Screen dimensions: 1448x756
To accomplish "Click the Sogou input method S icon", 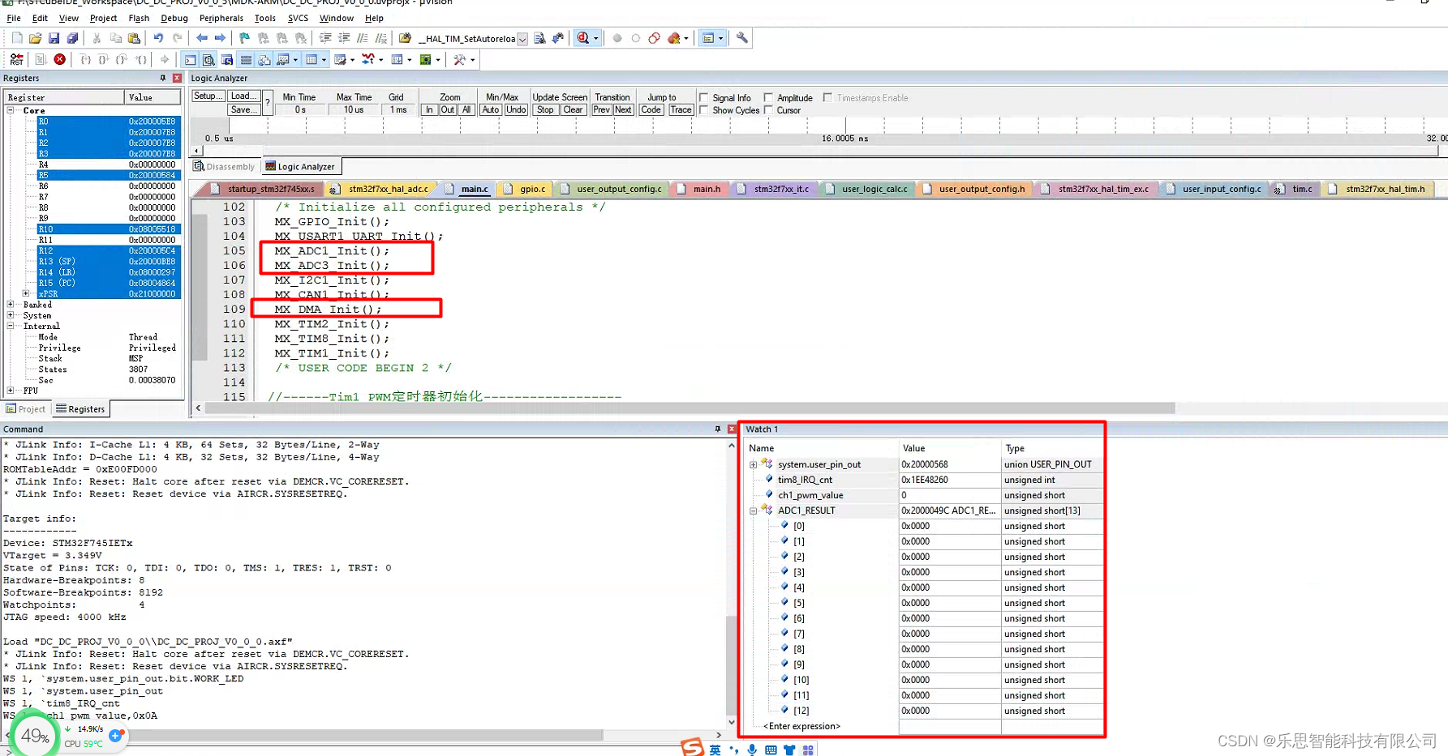I will [x=692, y=747].
